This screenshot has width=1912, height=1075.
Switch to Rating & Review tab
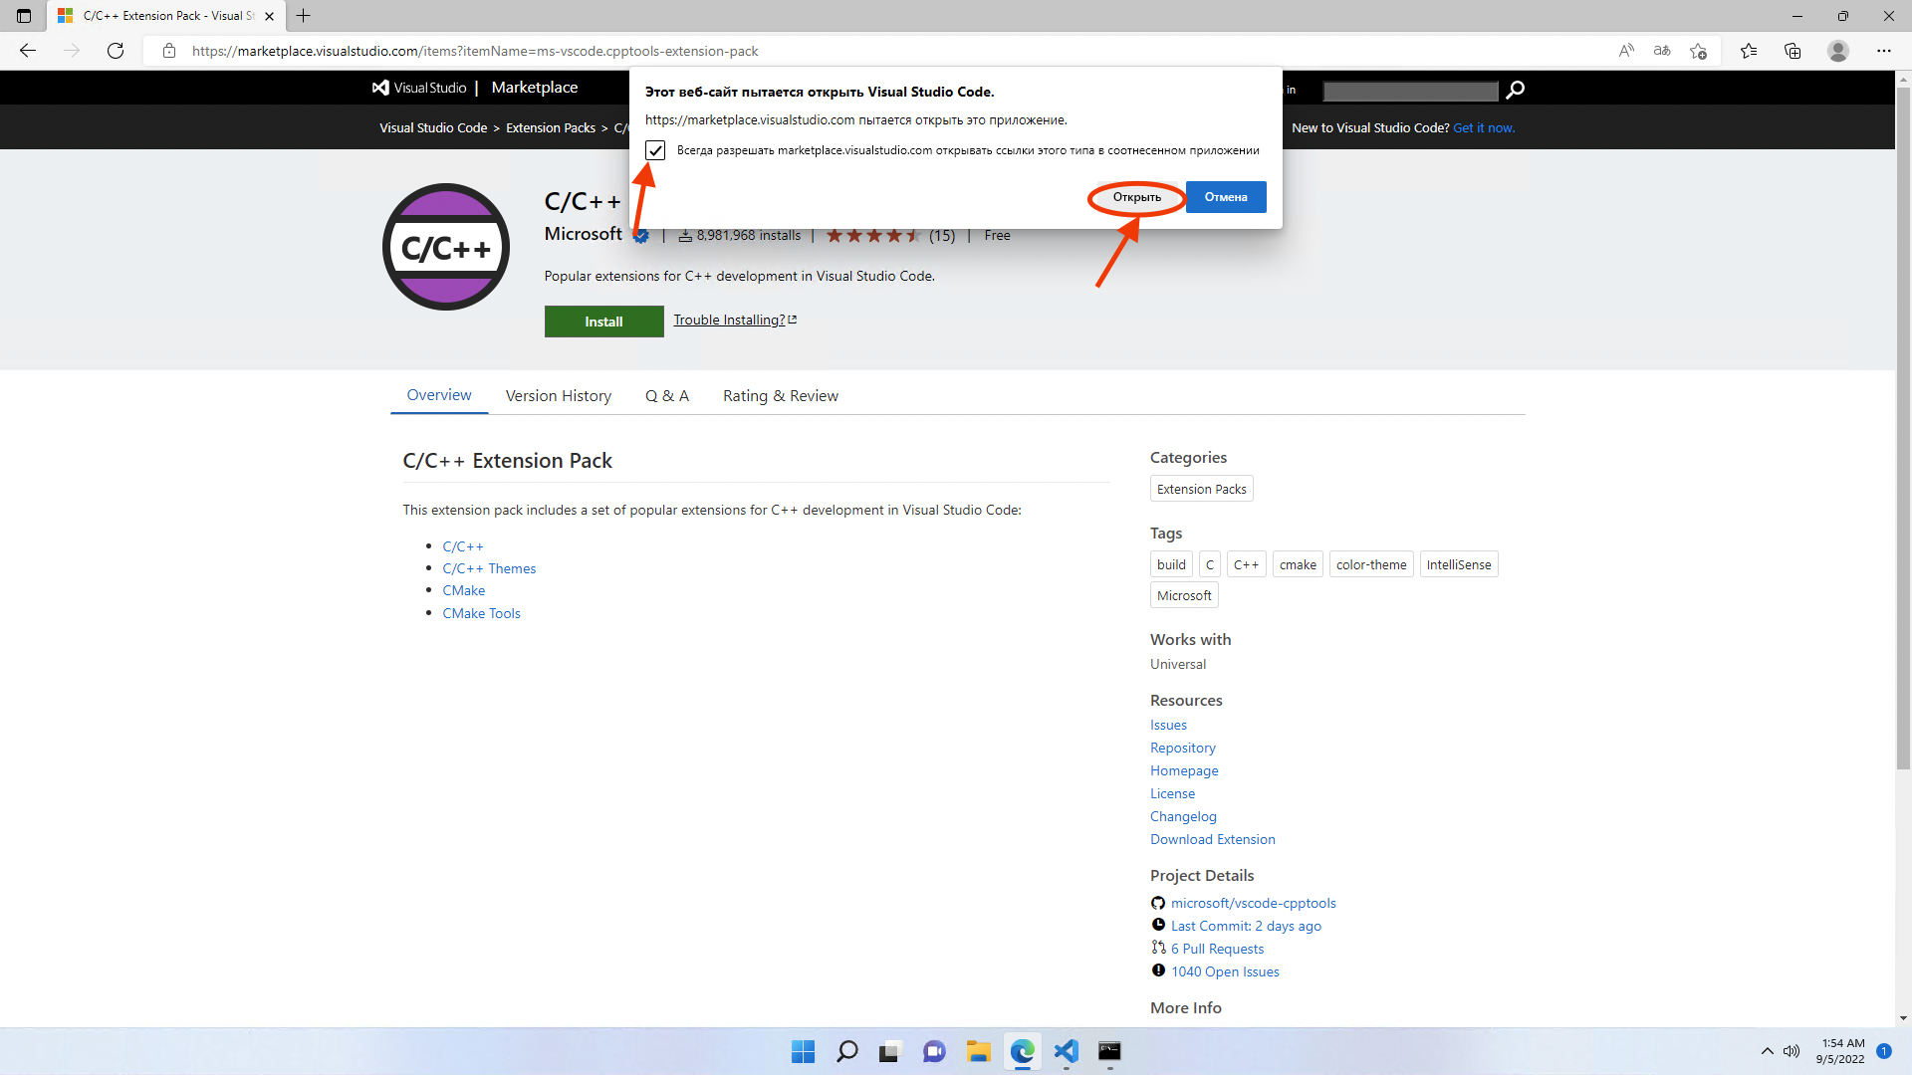click(x=780, y=396)
